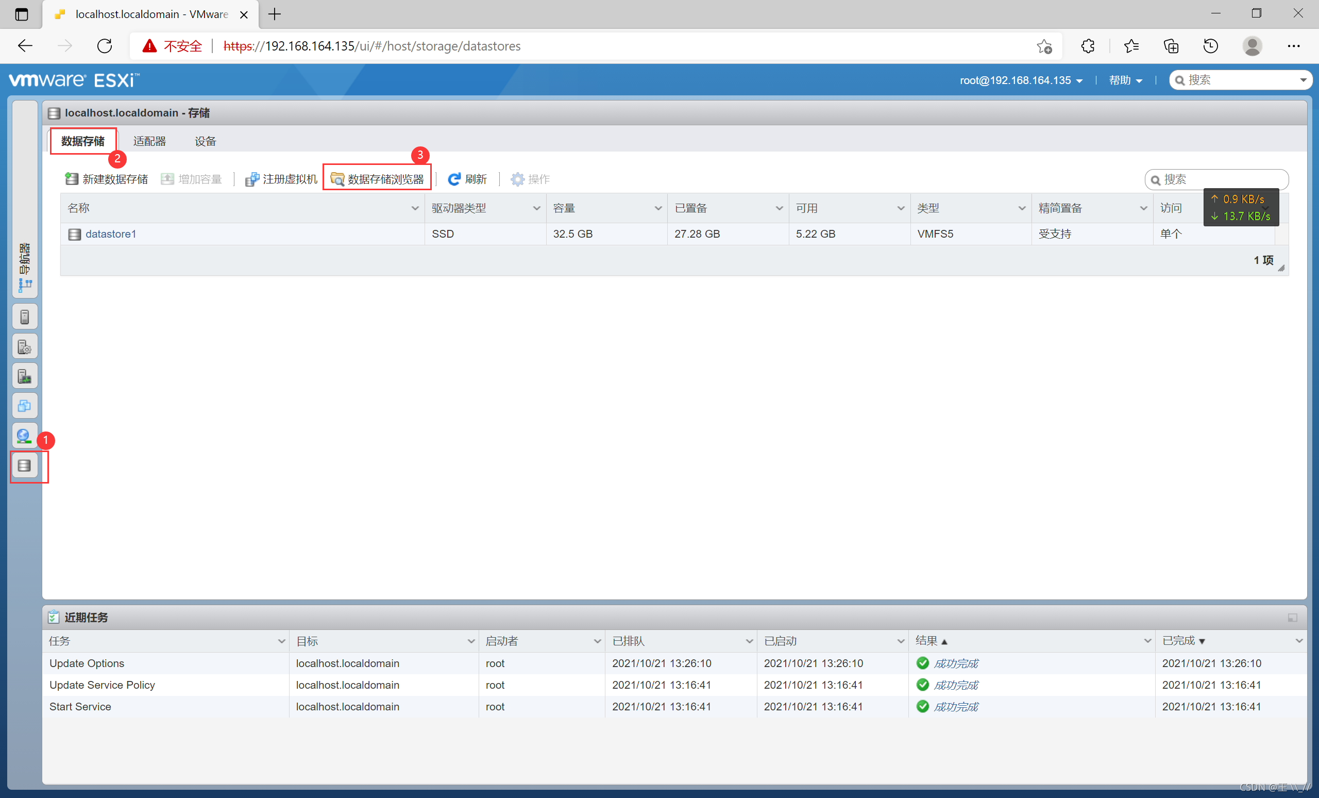The height and width of the screenshot is (798, 1319).
Task: Open the 容量 column dropdown
Action: tap(658, 208)
